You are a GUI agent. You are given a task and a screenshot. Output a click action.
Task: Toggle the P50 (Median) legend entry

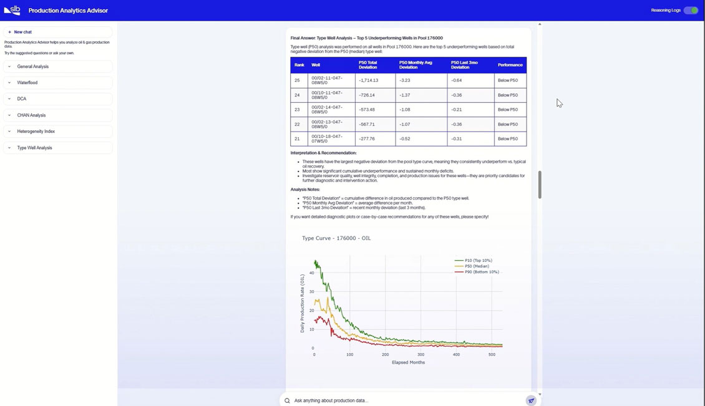472,266
